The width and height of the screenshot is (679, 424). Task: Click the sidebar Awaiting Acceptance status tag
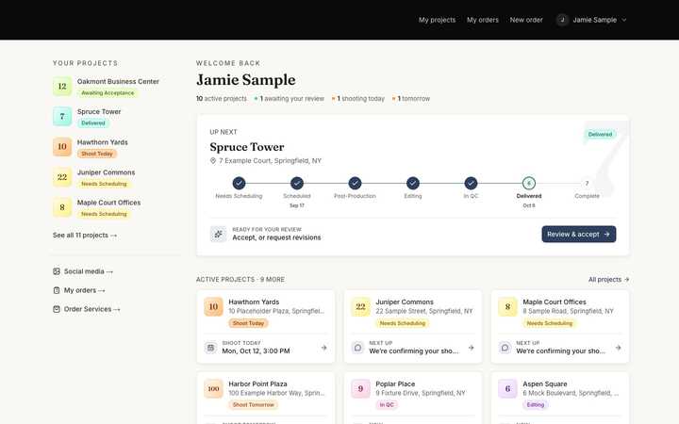pyautogui.click(x=108, y=93)
